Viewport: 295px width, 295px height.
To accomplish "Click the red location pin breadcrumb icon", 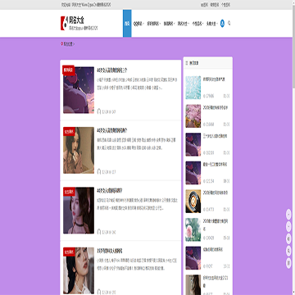I will 61,43.
